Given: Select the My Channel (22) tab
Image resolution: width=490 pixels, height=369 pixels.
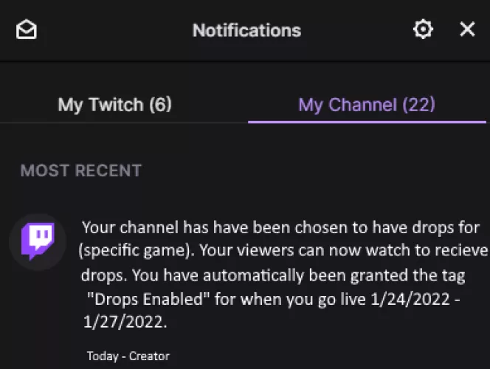Looking at the screenshot, I should click(367, 105).
